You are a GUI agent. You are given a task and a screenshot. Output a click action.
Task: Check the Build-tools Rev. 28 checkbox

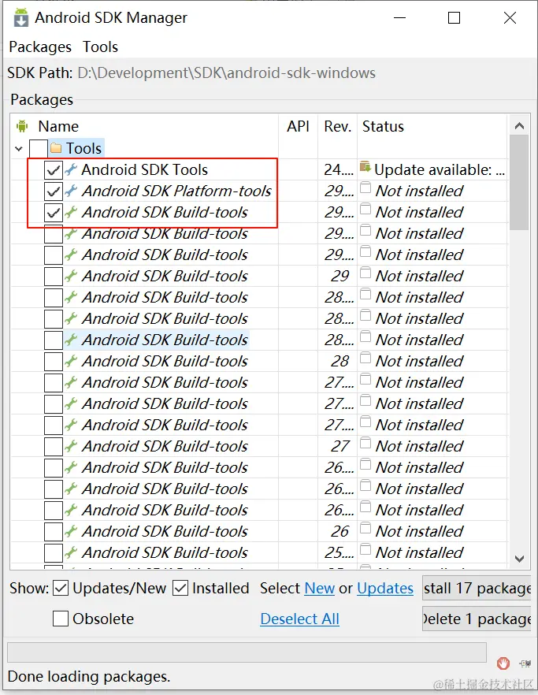coord(54,361)
